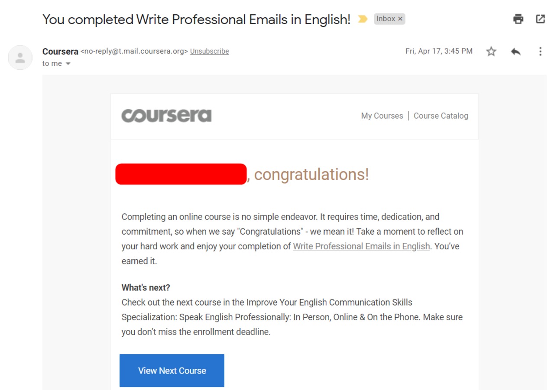The height and width of the screenshot is (390, 554).
Task: Click the no-reply sender email address
Action: (x=134, y=51)
